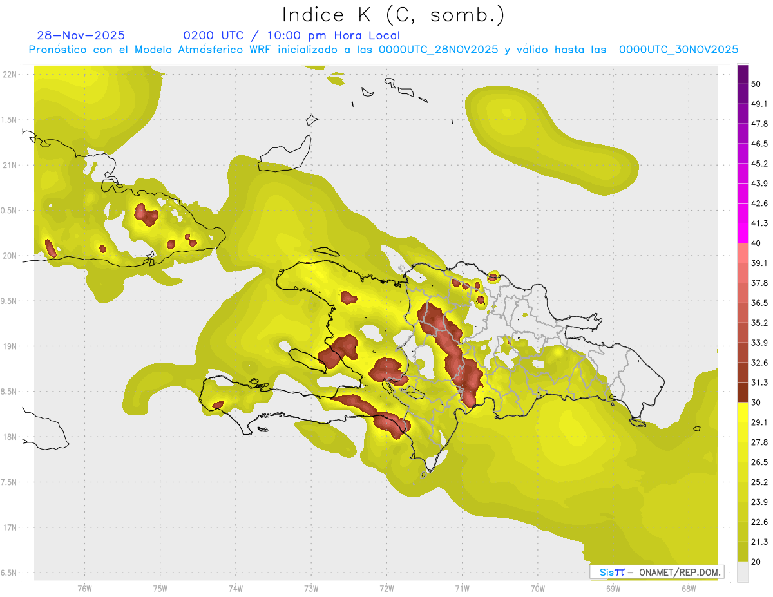Viewport: 773px width, 597px height.
Task: Click the colorbar value '32.6'
Action: pyautogui.click(x=759, y=363)
